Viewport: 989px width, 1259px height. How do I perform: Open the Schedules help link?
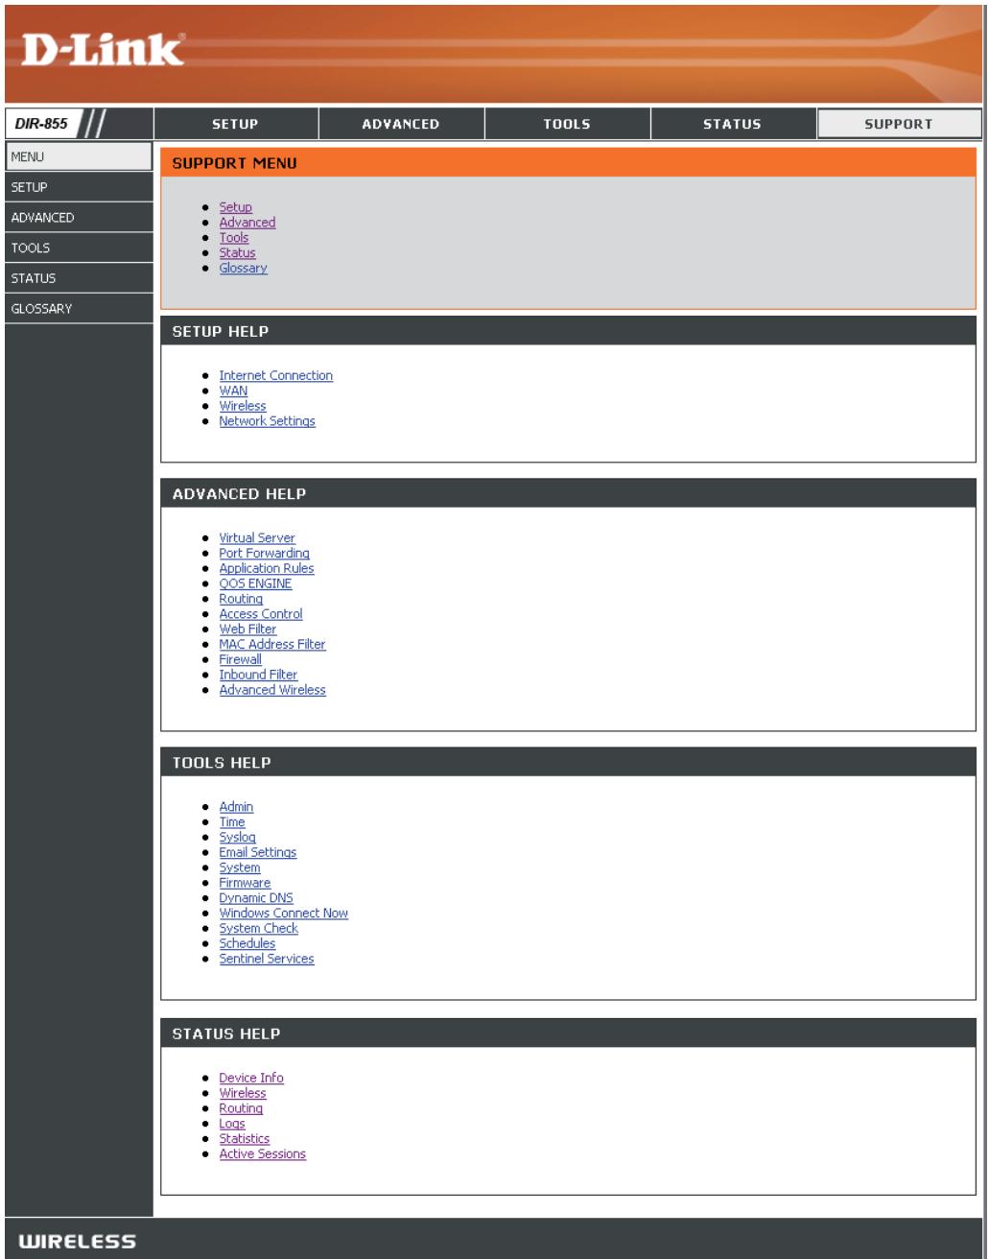coord(247,944)
